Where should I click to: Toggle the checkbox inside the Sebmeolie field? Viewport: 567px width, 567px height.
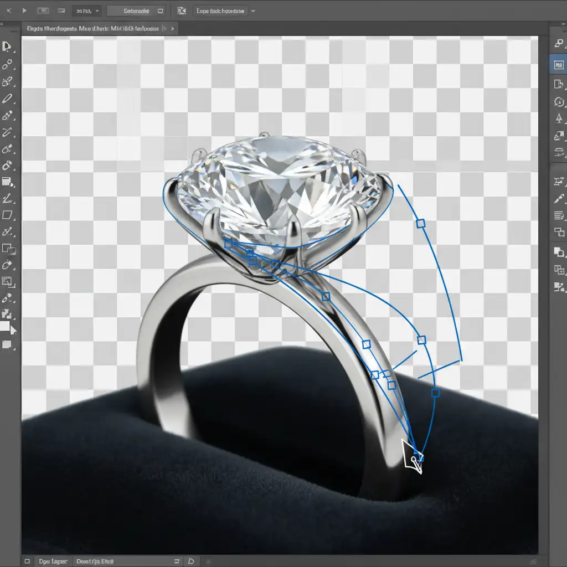[160, 11]
